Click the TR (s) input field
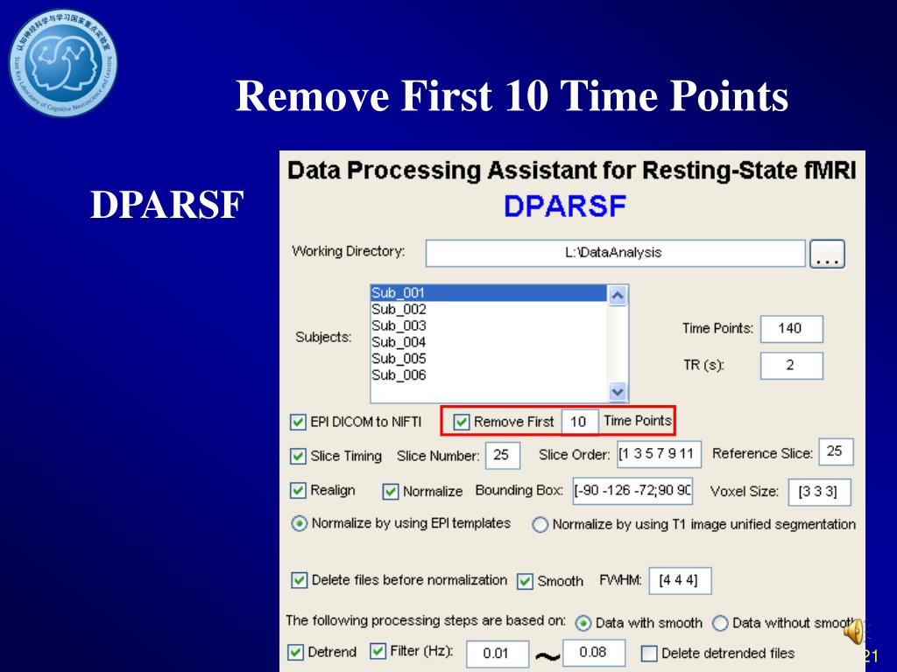Image resolution: width=897 pixels, height=672 pixels. (x=792, y=366)
